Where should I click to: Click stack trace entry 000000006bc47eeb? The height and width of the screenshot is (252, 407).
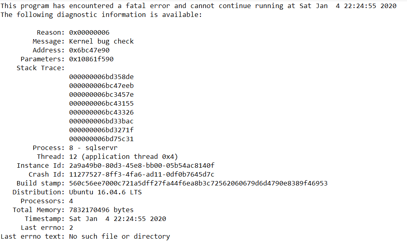[x=101, y=85]
